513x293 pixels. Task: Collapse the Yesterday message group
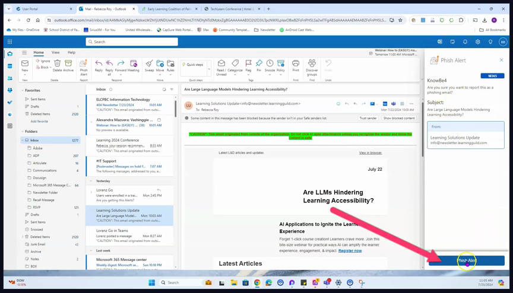click(x=91, y=181)
